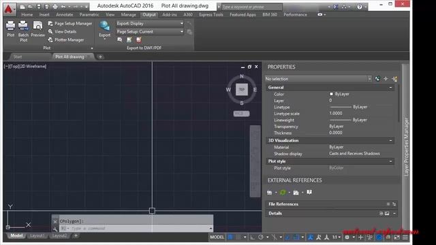This screenshot has width=436, height=245.
Task: Click the first small icon under Page Setup dropdown
Action: [x=120, y=40]
